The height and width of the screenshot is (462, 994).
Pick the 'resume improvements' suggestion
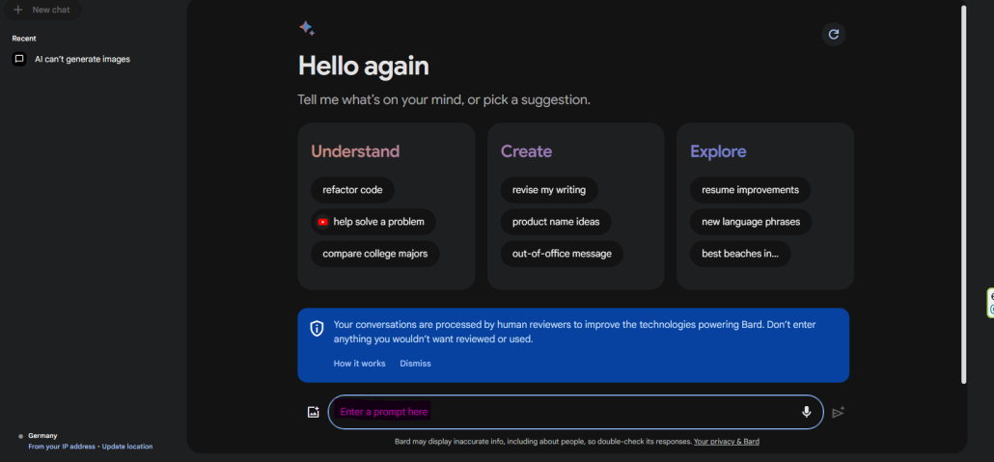click(751, 190)
